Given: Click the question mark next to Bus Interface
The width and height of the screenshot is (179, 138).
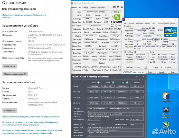Looking at the screenshot, I should click(121, 32).
